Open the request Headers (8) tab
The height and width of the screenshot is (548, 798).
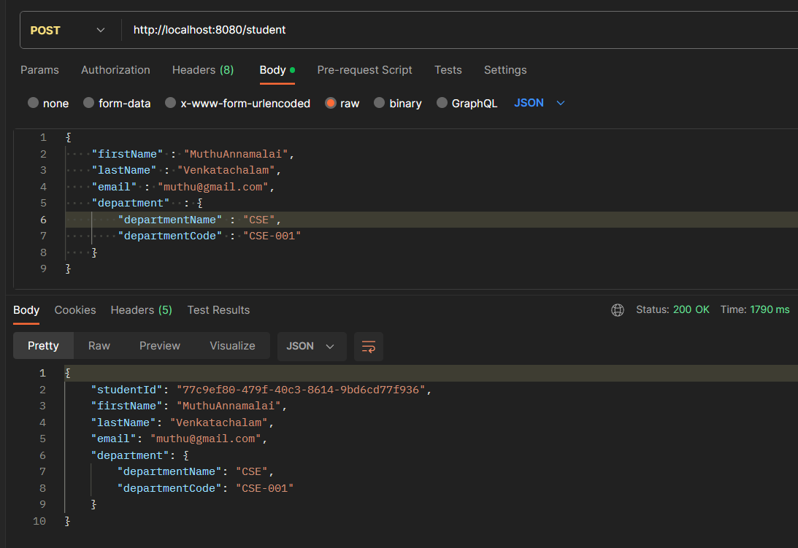pyautogui.click(x=203, y=70)
